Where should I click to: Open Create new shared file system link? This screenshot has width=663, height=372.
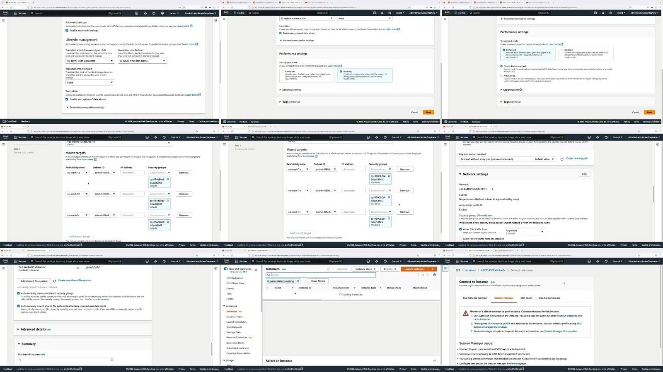75,281
